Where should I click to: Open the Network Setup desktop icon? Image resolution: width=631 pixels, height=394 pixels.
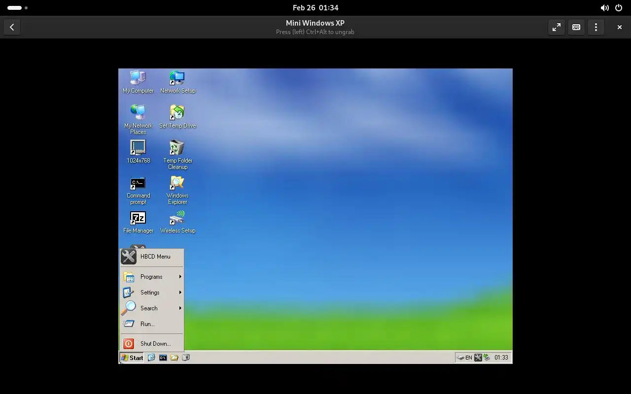point(177,82)
